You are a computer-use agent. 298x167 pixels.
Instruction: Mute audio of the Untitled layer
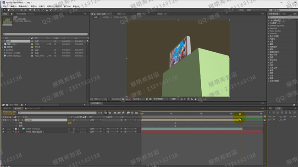[6, 120]
